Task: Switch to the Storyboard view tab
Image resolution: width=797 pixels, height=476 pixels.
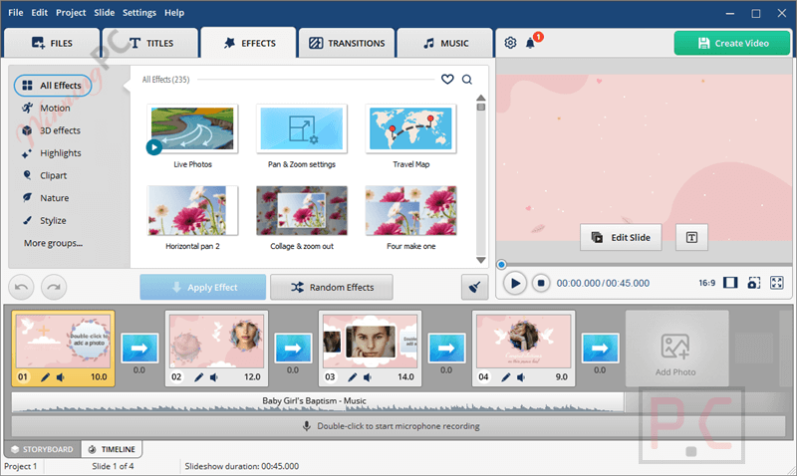Action: pyautogui.click(x=42, y=449)
